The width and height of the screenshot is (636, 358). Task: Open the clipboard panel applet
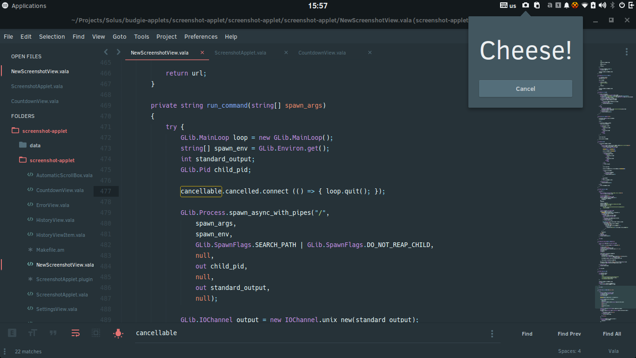(537, 6)
